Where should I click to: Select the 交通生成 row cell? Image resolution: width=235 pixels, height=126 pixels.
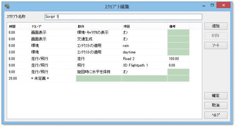99,39
